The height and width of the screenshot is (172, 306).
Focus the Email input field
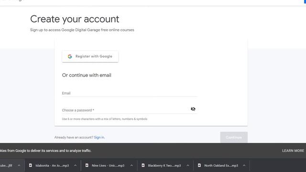coord(130,93)
